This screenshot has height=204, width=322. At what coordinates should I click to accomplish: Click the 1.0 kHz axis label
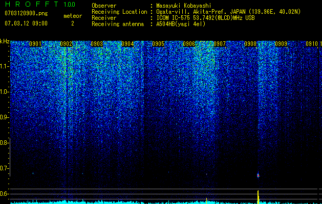click(5, 92)
